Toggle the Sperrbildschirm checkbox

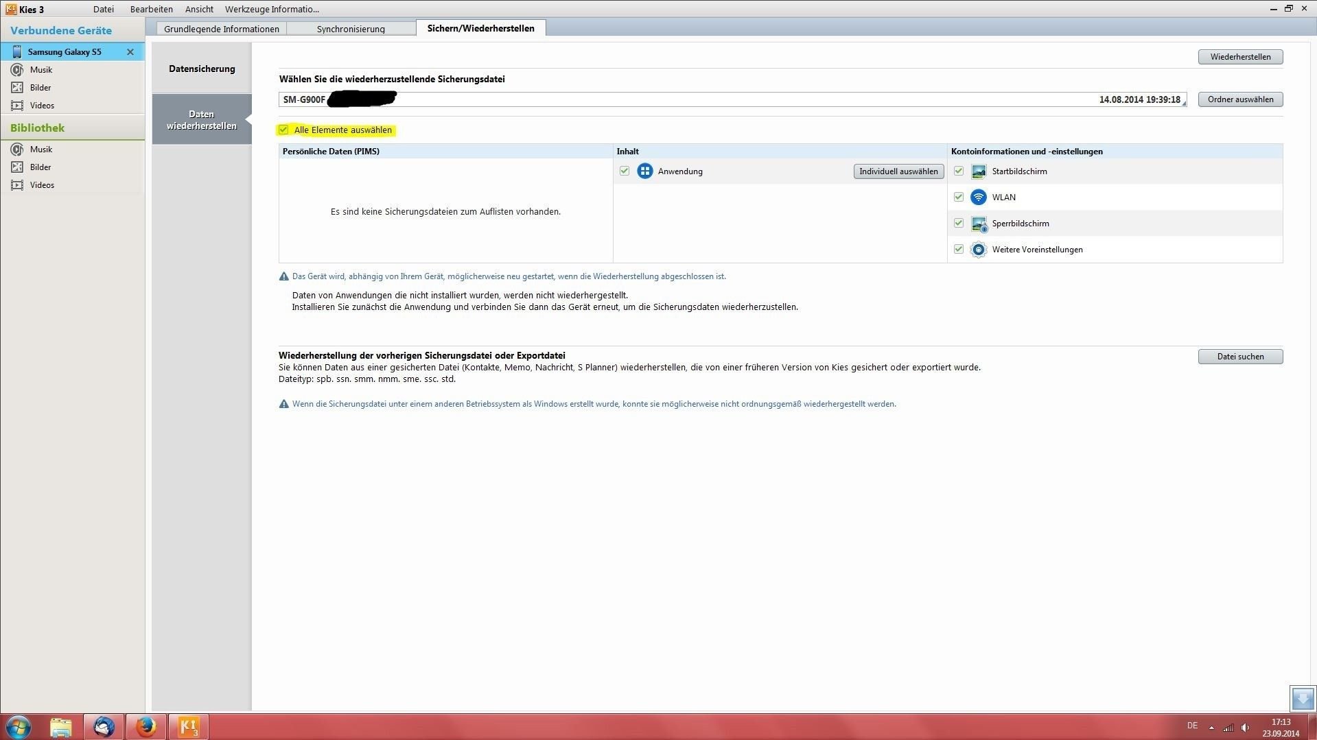(x=959, y=223)
